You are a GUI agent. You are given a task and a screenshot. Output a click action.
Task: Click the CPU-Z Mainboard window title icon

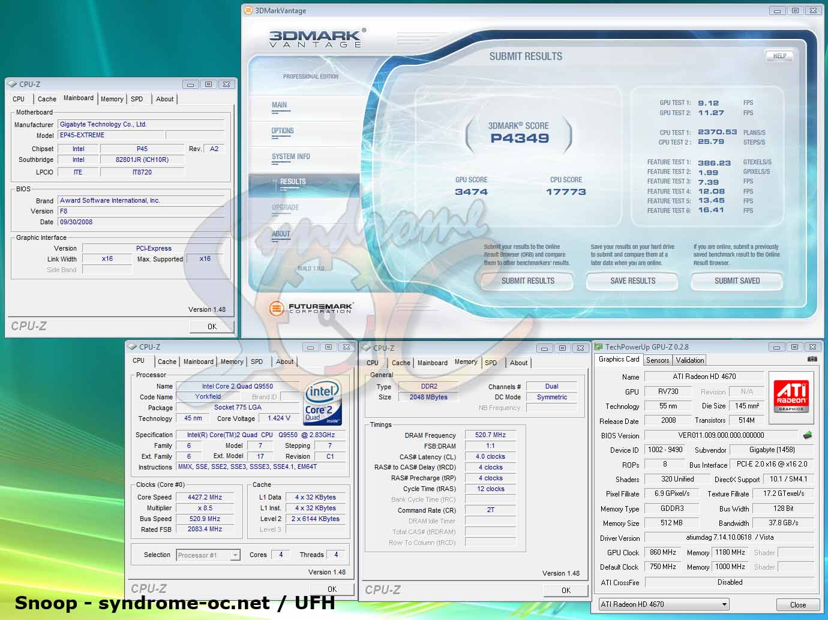coord(12,84)
